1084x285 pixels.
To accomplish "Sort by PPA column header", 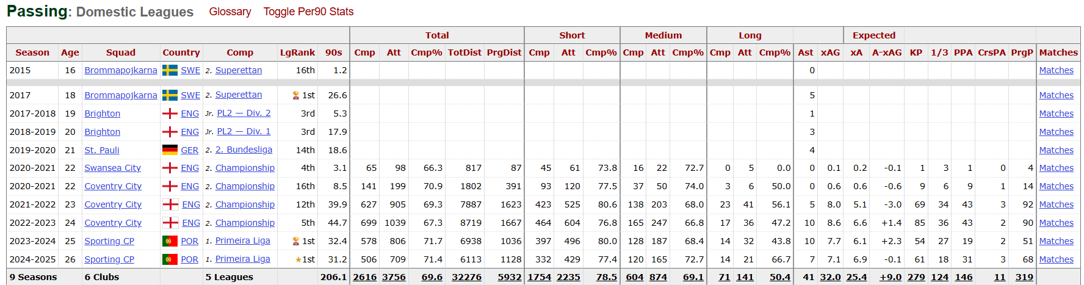I will [x=963, y=52].
